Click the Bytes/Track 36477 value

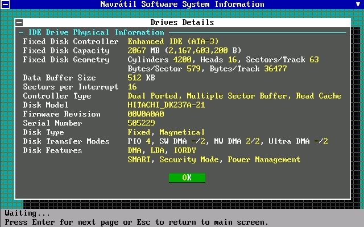tap(248, 69)
